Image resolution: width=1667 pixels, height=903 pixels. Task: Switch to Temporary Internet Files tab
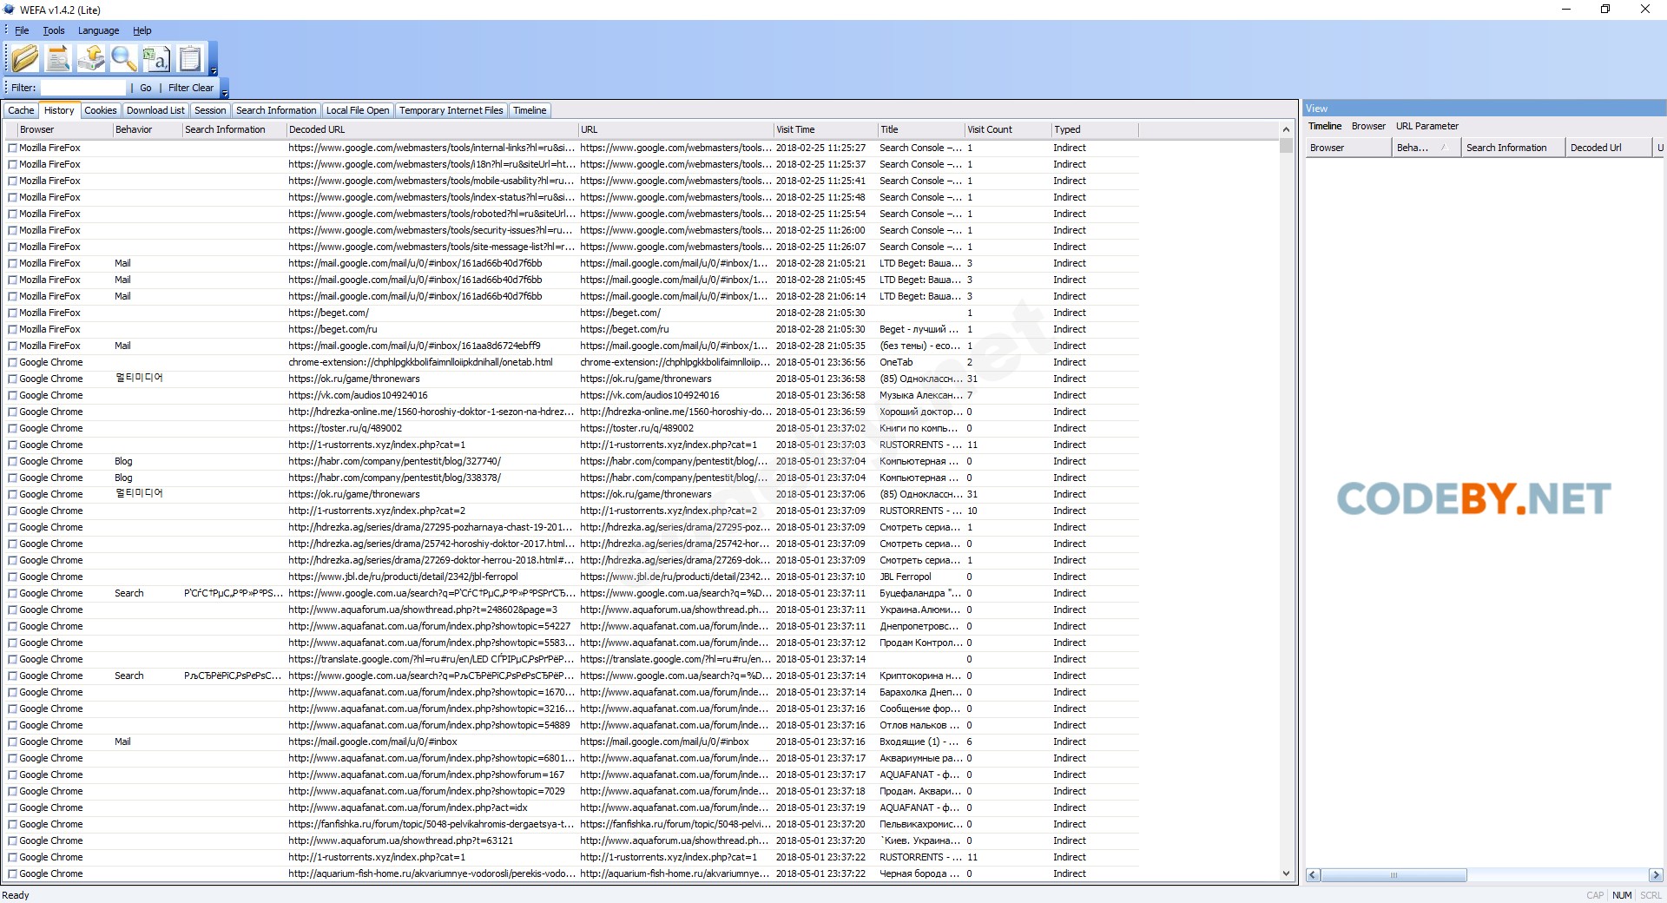[451, 110]
